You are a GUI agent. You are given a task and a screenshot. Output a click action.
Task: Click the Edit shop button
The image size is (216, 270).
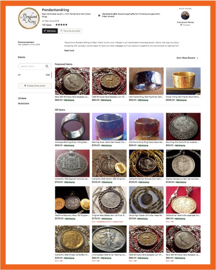[50, 31]
